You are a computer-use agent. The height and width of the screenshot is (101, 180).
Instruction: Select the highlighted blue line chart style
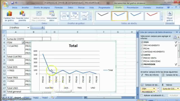119,16
